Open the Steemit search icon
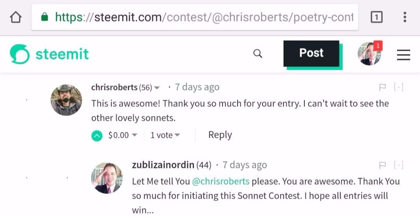The image size is (420, 217). (258, 54)
